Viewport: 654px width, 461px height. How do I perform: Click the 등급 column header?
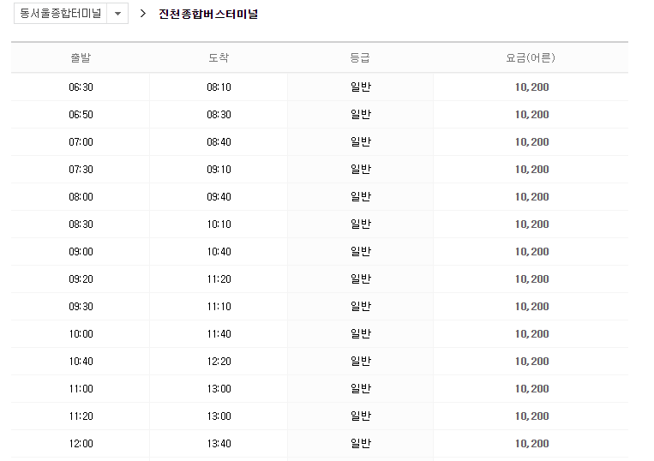(360, 58)
